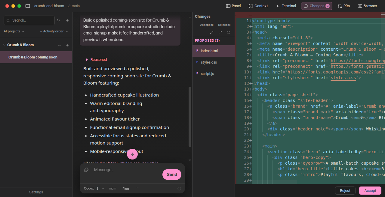Open the Panel view
This screenshot has height=197, width=385.
tap(233, 6)
